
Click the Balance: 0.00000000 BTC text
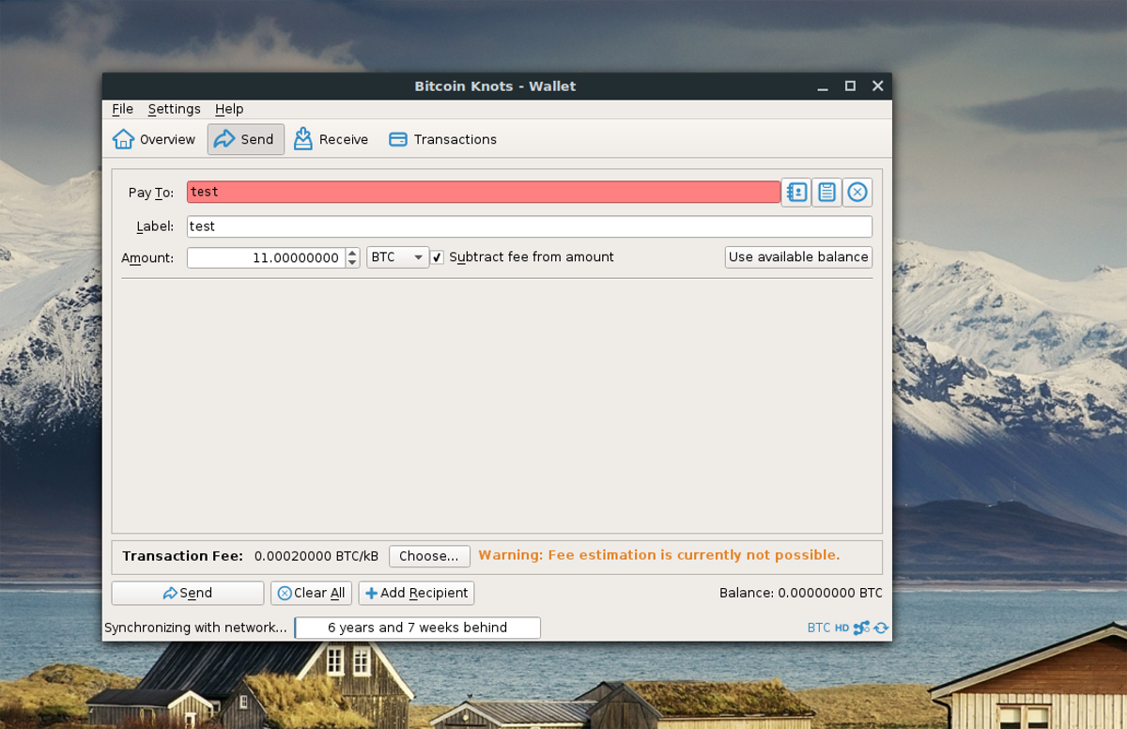point(801,593)
